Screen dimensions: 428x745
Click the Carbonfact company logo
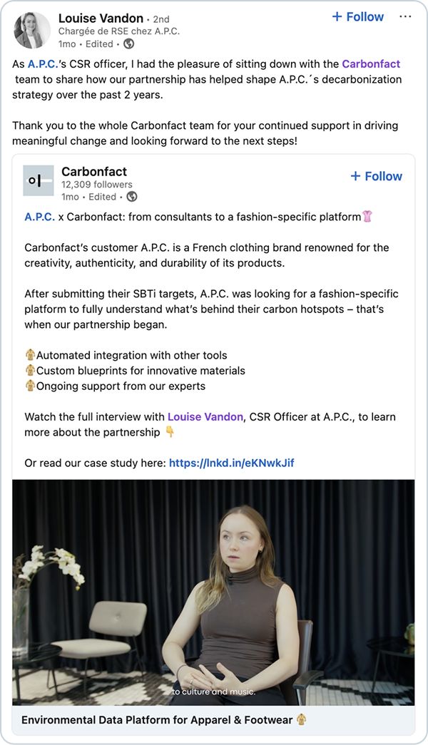38,181
